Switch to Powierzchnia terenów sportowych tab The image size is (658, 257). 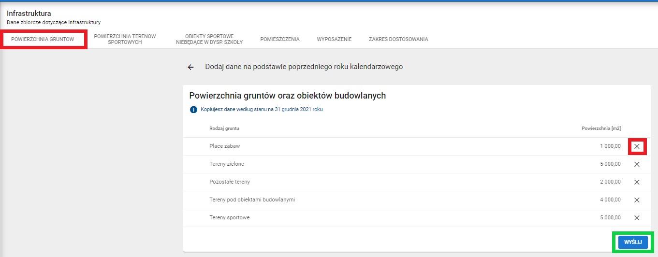point(125,39)
